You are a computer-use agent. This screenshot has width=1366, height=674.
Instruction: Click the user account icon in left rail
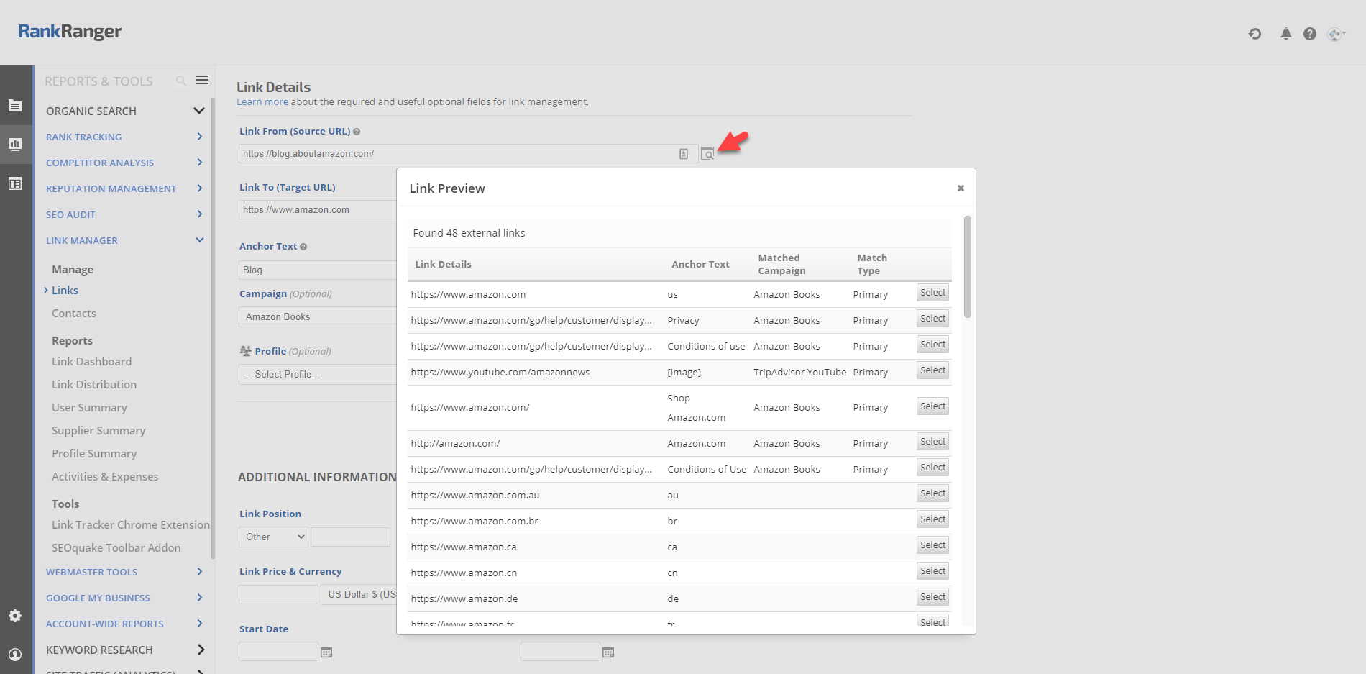pos(15,655)
